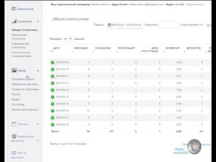The width and height of the screenshot is (216, 162).
Task: Click conversion value 0.14 in 2016-05-11 row
Action: [x=179, y=76]
